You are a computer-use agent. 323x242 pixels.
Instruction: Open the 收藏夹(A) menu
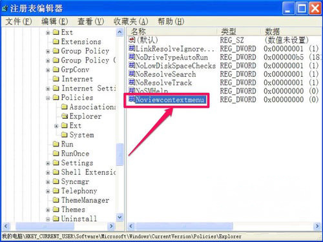(x=130, y=21)
